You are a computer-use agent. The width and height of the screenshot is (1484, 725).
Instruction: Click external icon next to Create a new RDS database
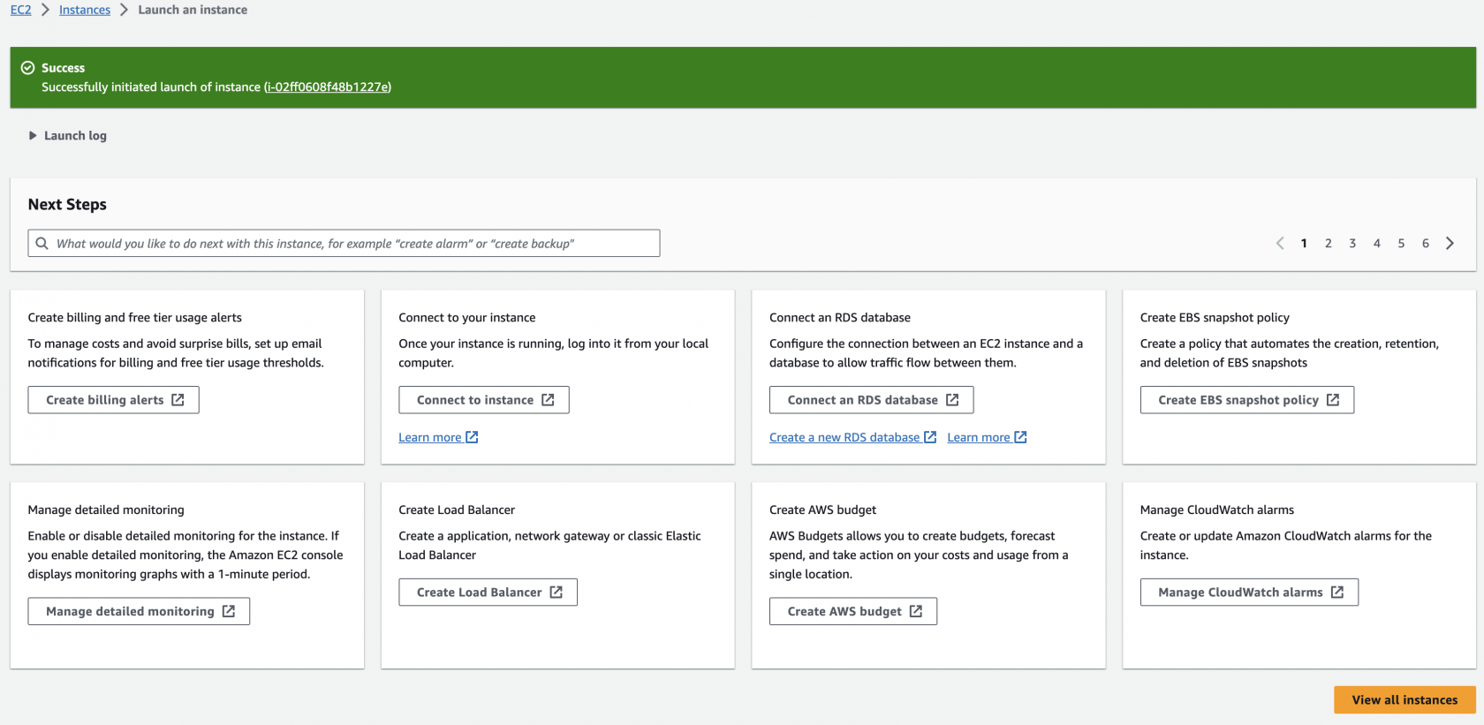pos(930,437)
